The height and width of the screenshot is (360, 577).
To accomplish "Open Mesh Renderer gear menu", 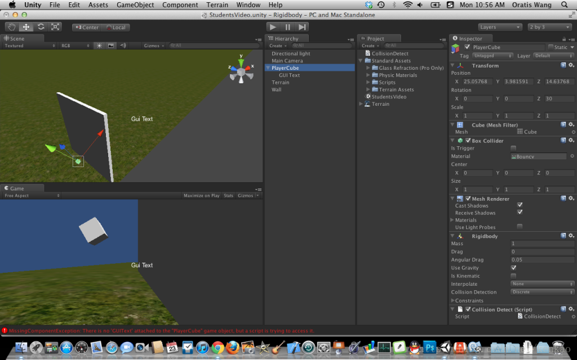I will (571, 199).
